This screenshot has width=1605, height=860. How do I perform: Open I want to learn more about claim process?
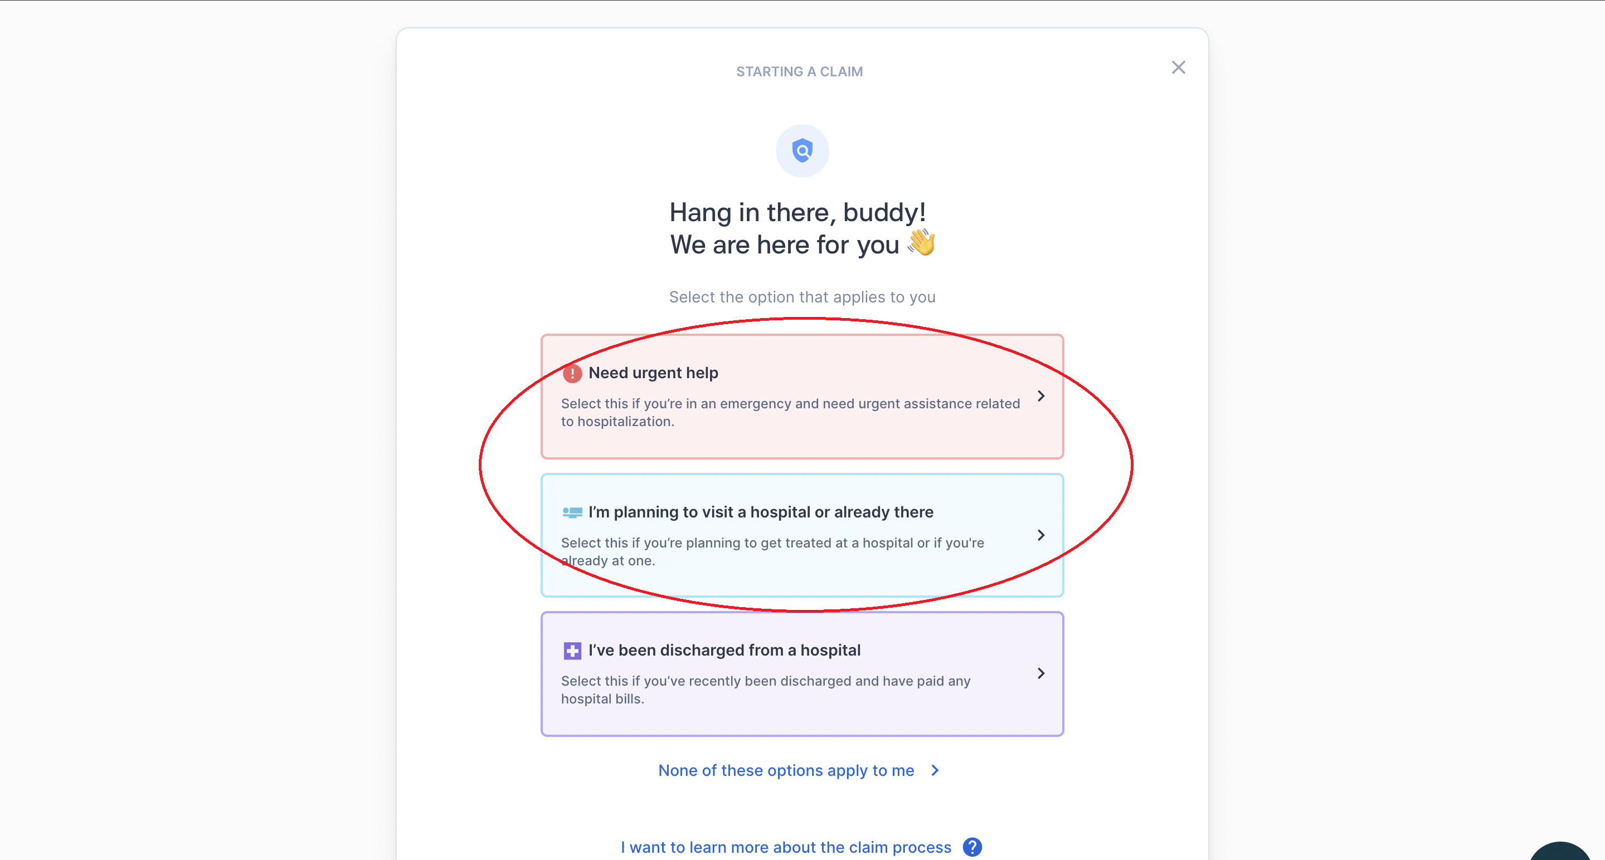click(786, 847)
